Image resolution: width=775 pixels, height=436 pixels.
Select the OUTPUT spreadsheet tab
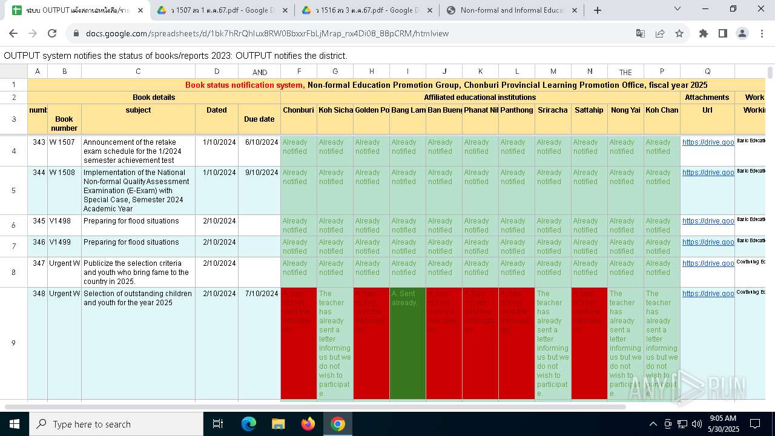coord(77,10)
